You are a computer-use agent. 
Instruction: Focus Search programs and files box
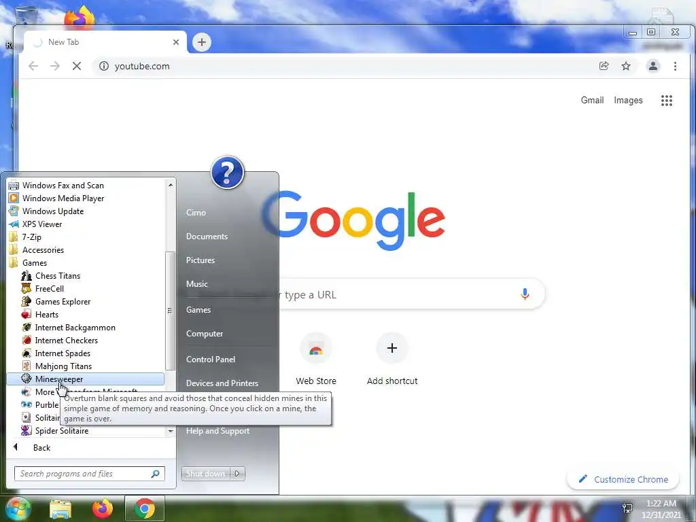point(89,474)
